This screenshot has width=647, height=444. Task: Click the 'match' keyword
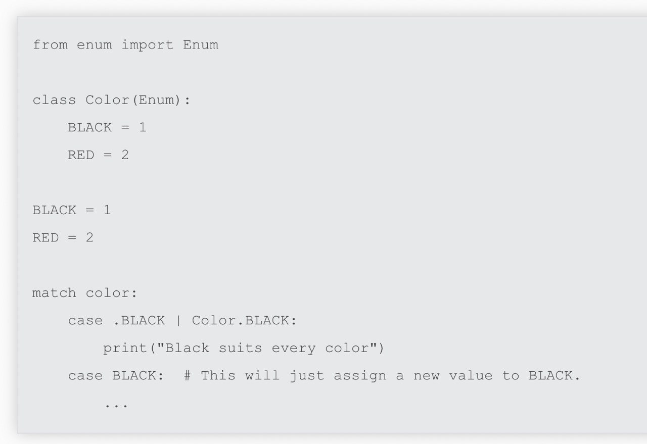point(54,293)
